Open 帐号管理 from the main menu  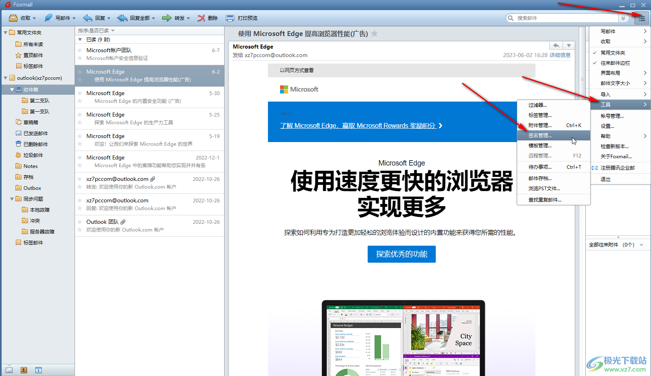[620, 116]
